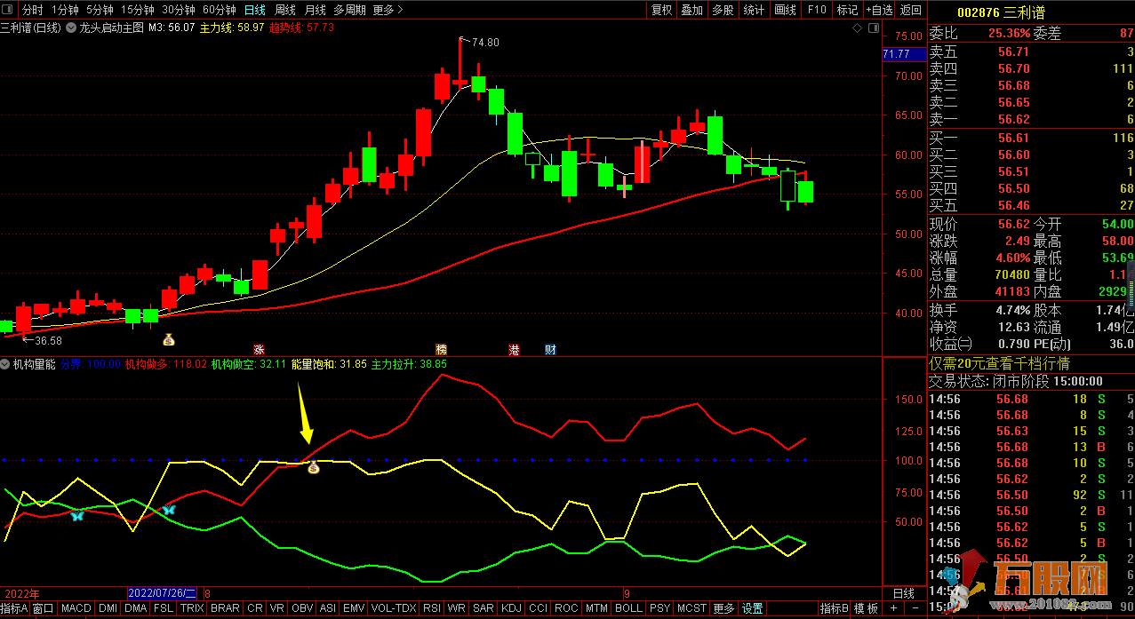Screen dimensions: 1135x619
Task: Select the MCST indicator
Action: click(691, 608)
